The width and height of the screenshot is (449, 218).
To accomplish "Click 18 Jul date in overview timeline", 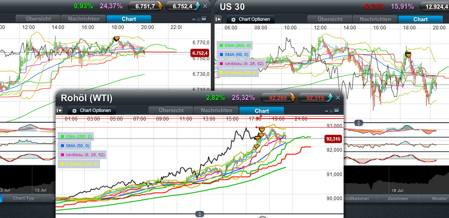I will [397, 190].
